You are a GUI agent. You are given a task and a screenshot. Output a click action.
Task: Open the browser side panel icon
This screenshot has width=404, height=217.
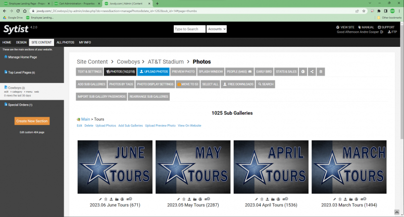pos(385,11)
